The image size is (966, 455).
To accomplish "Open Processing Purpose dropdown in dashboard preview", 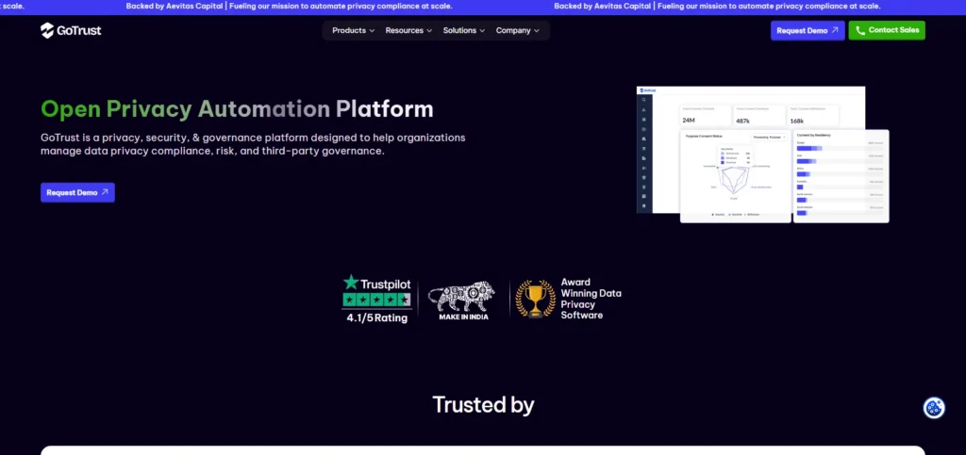I will pos(769,138).
